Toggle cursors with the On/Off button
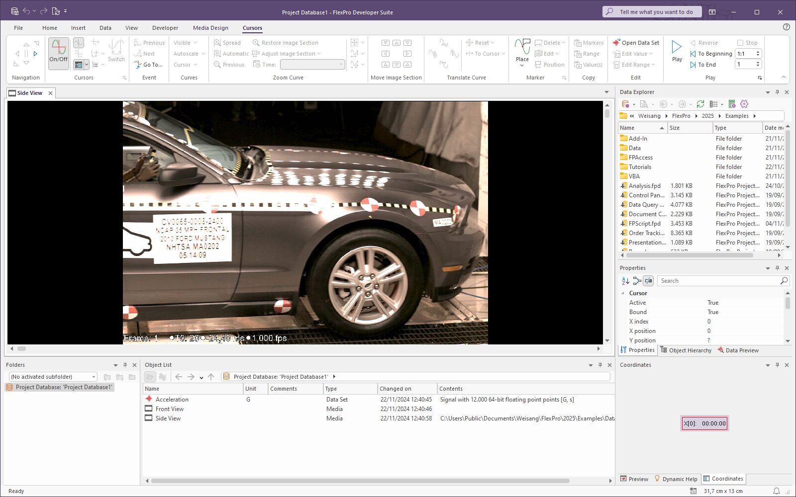This screenshot has width=796, height=497. pos(59,52)
